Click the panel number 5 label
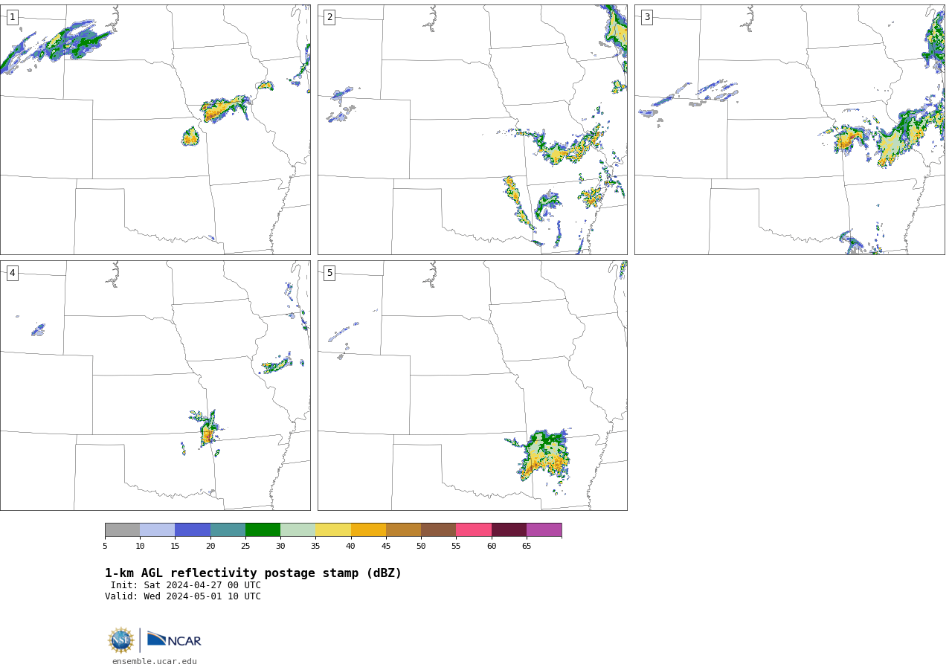 329,273
